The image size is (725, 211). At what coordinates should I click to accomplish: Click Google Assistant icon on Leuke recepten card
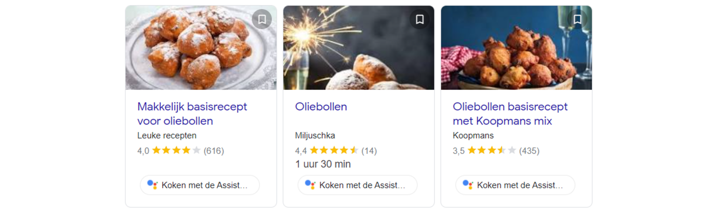(152, 185)
